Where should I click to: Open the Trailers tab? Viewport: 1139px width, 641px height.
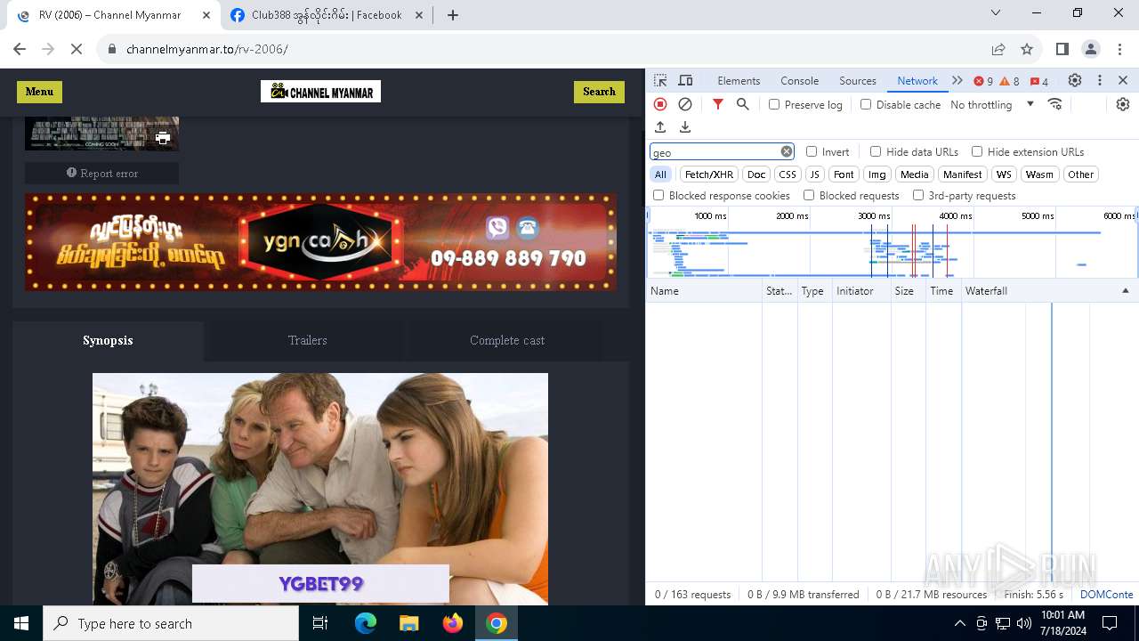click(x=307, y=340)
